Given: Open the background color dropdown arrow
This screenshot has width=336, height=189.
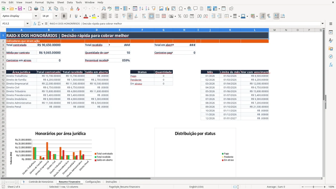Looking at the screenshot, I should [x=98, y=16].
